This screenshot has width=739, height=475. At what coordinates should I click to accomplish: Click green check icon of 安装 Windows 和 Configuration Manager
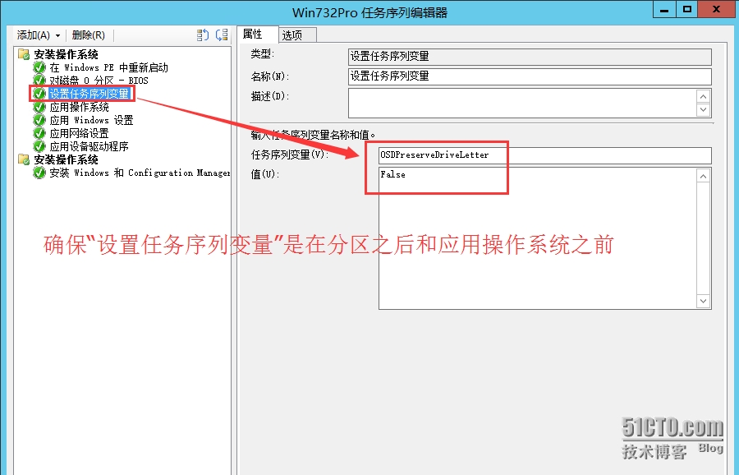[39, 173]
